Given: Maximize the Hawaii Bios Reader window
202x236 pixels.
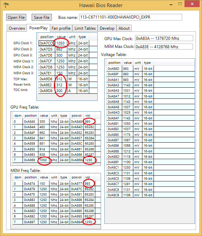Looking at the screenshot, I should pyautogui.click(x=180, y=4).
